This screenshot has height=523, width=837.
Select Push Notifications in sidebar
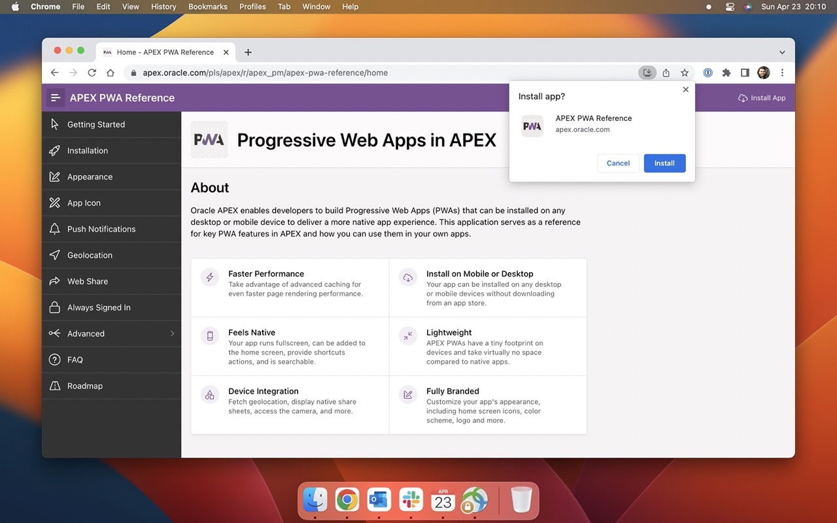[x=101, y=229]
